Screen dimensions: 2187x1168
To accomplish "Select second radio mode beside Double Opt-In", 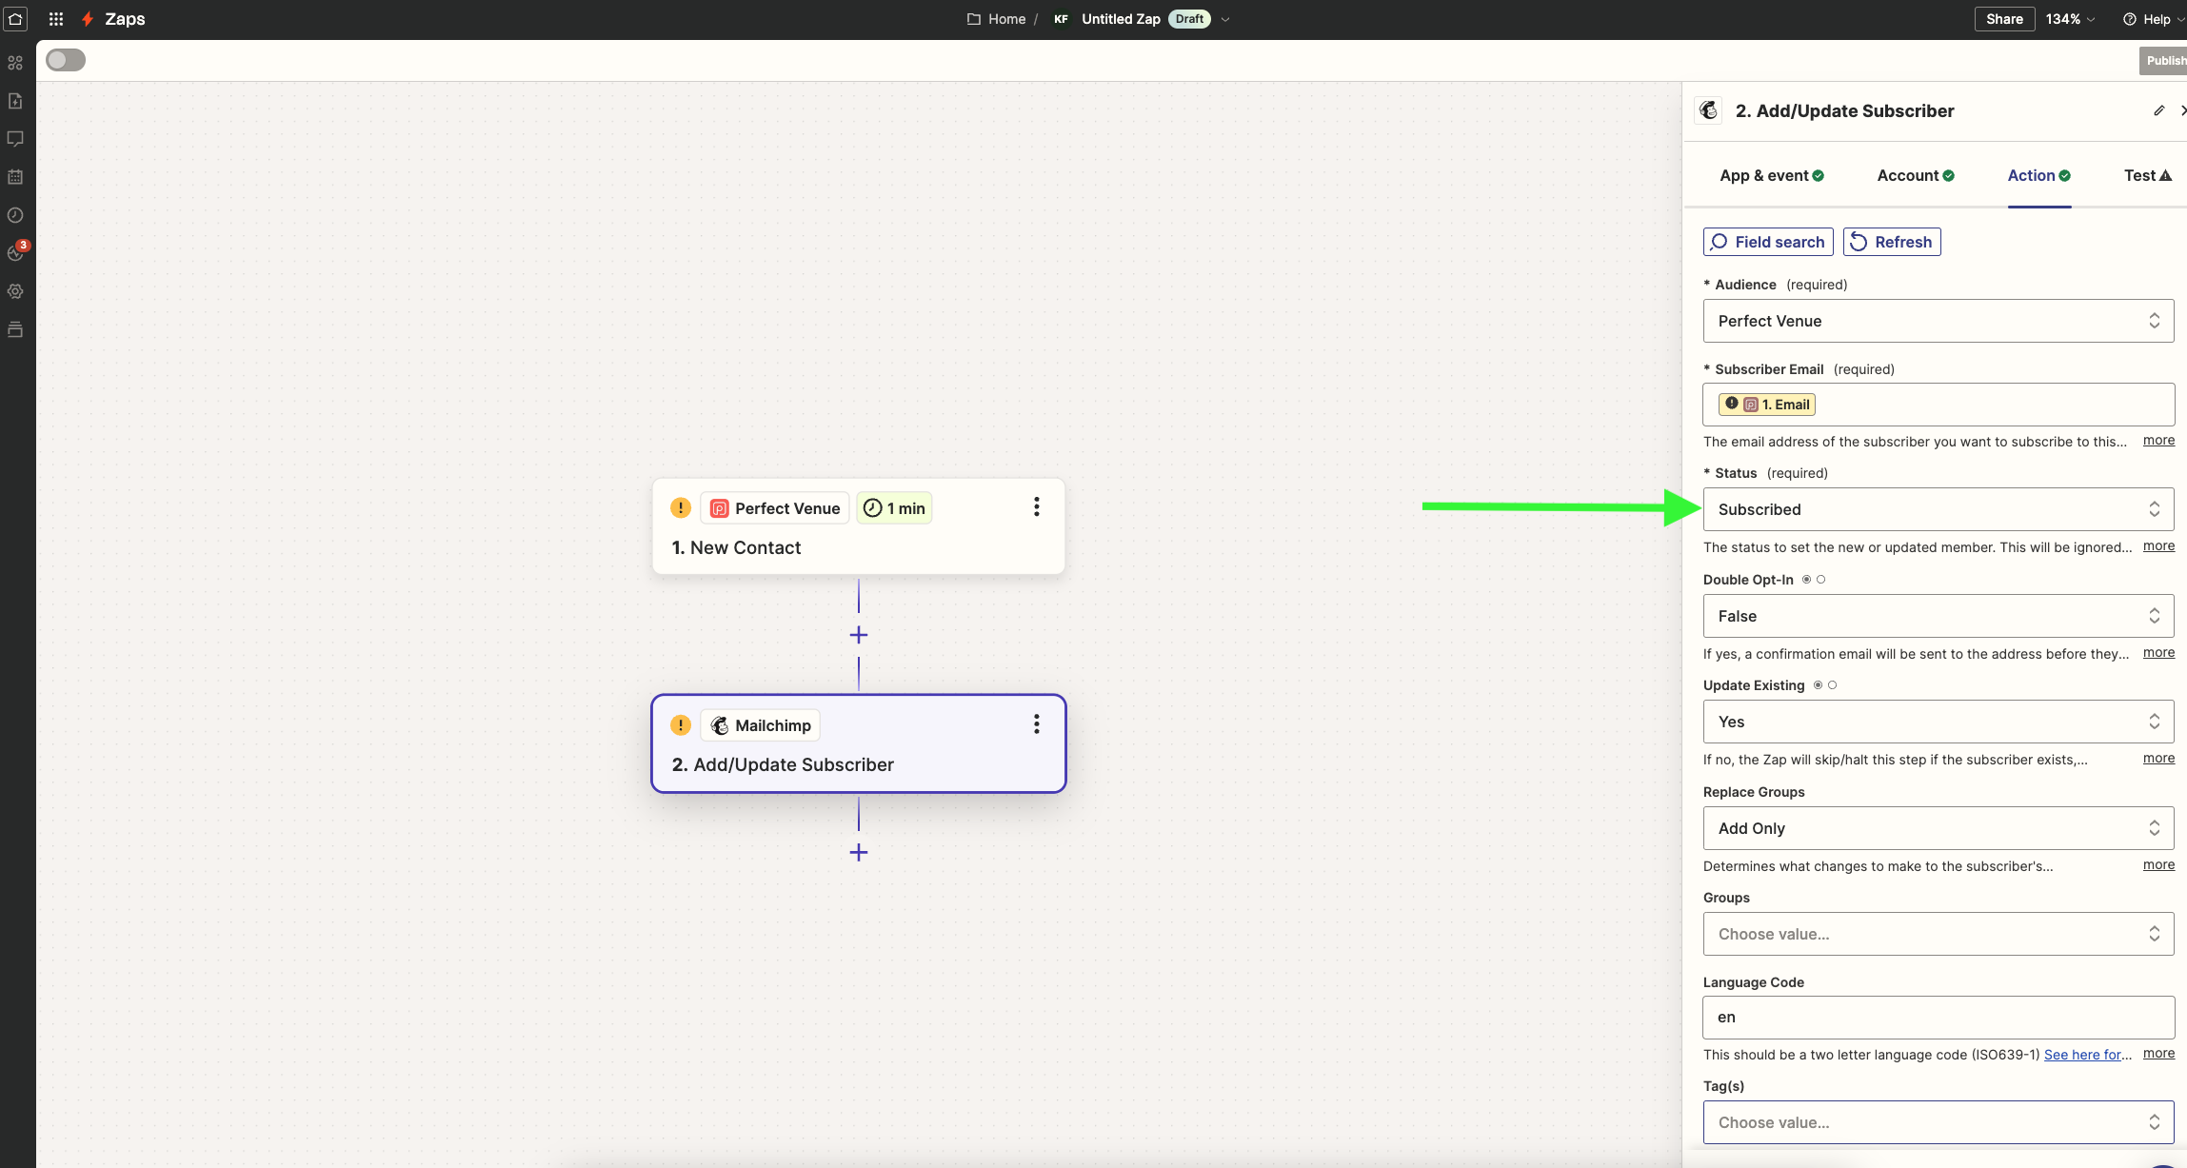I will (x=1821, y=579).
